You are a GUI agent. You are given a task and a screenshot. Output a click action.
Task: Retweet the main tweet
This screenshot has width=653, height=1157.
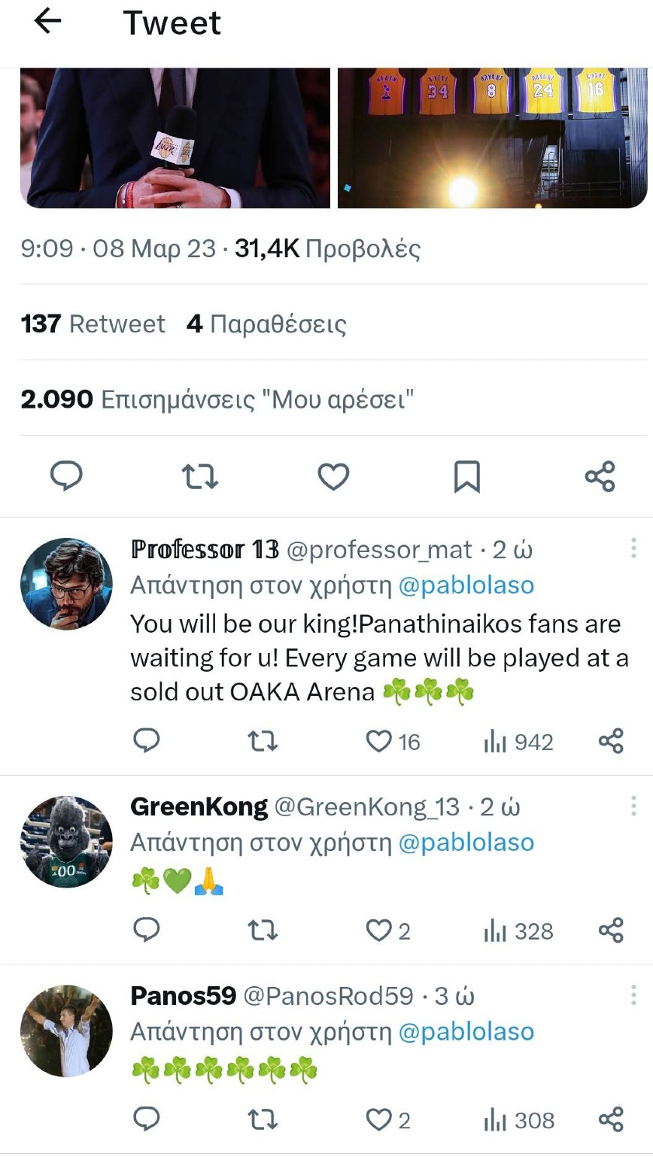point(200,476)
